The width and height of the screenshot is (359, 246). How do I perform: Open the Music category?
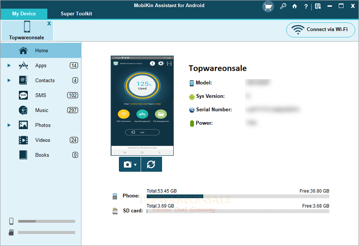[41, 110]
